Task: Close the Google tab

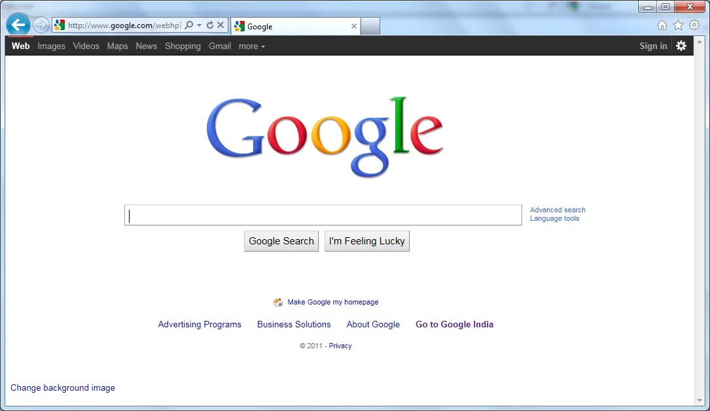Action: [x=353, y=26]
